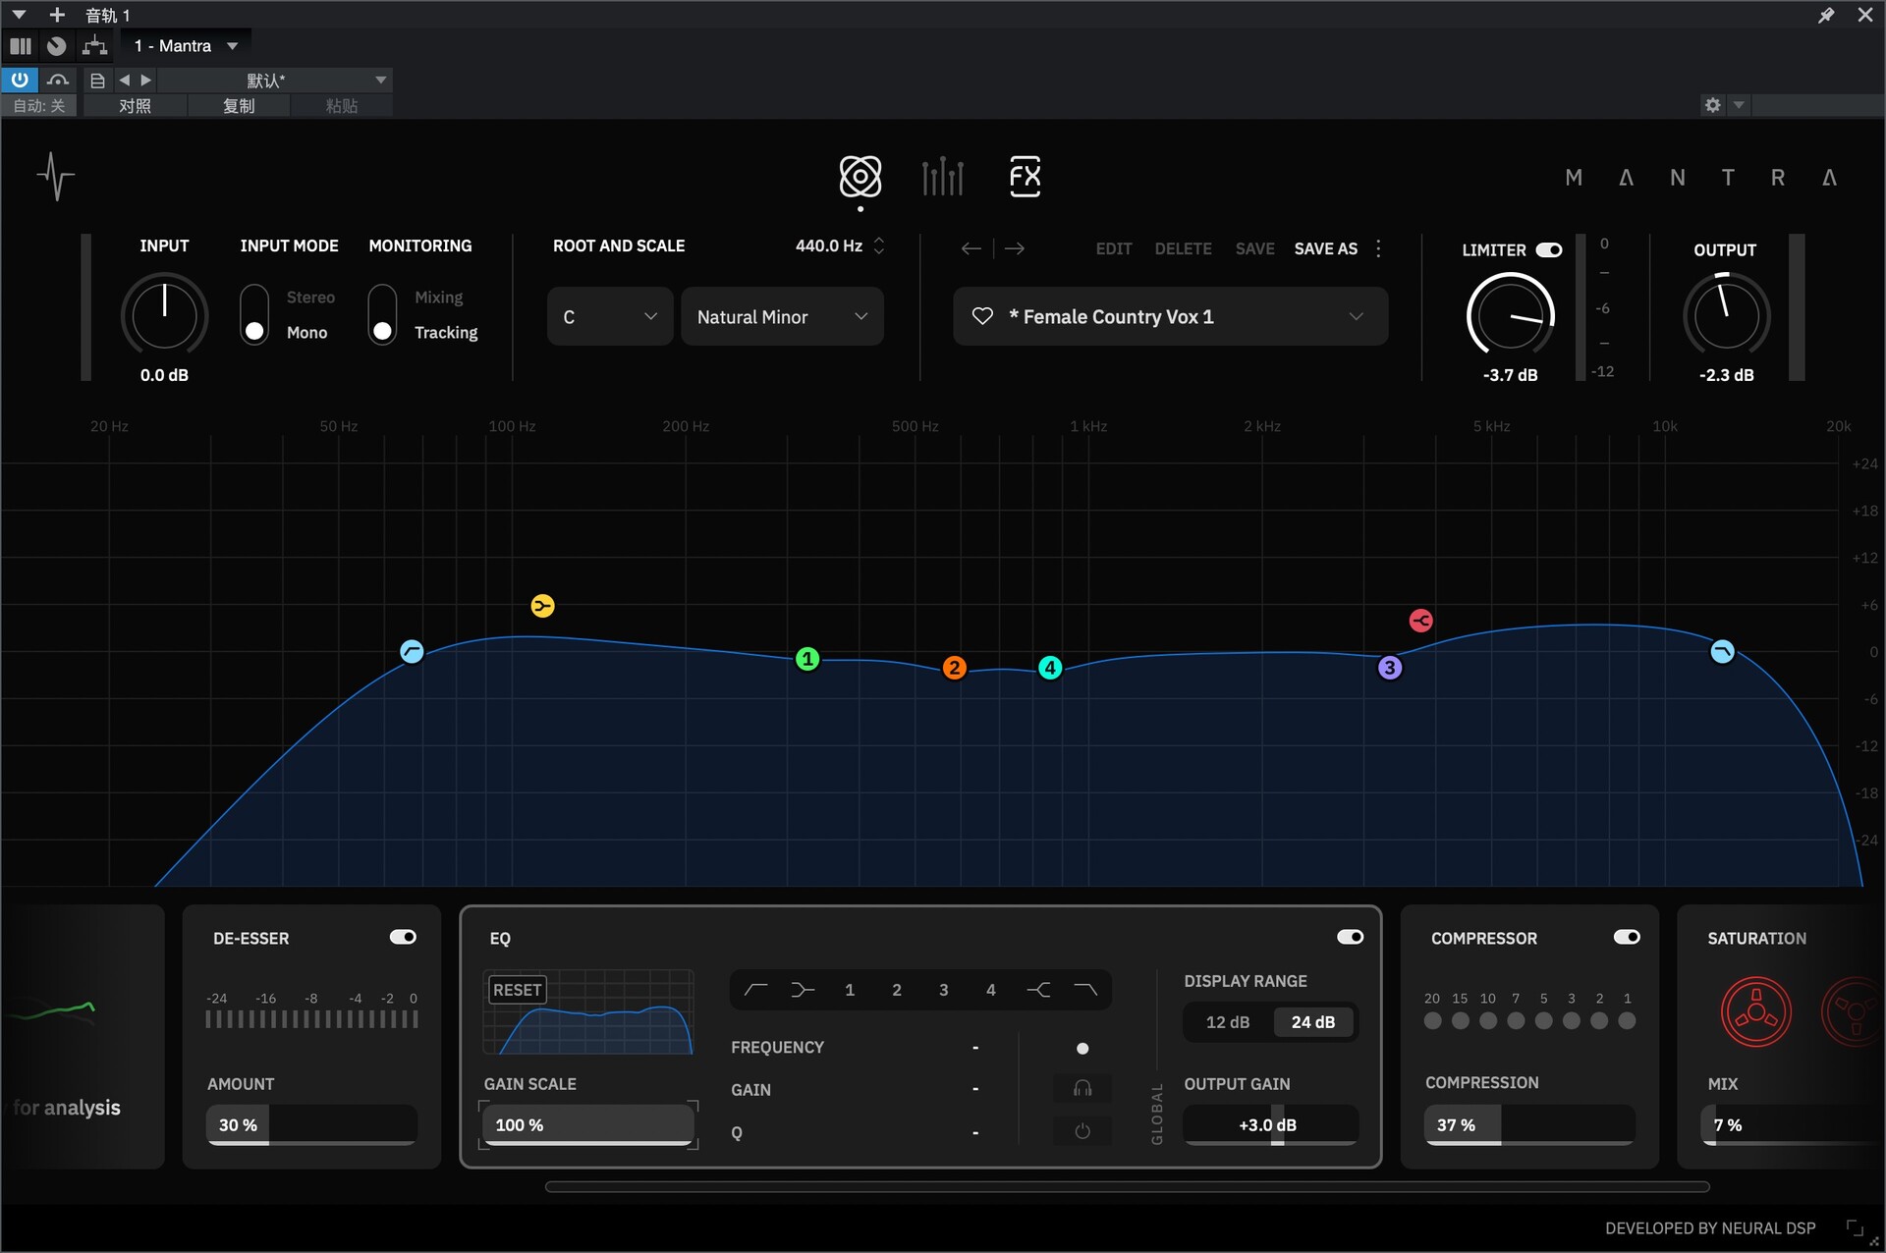The width and height of the screenshot is (1886, 1253).
Task: Select the high-pass filter band button
Action: (x=755, y=990)
